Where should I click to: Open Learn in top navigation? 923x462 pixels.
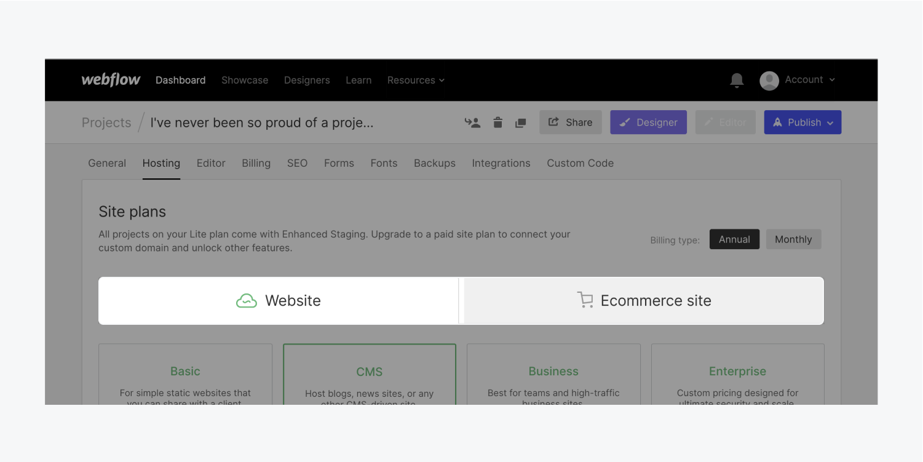(x=359, y=80)
